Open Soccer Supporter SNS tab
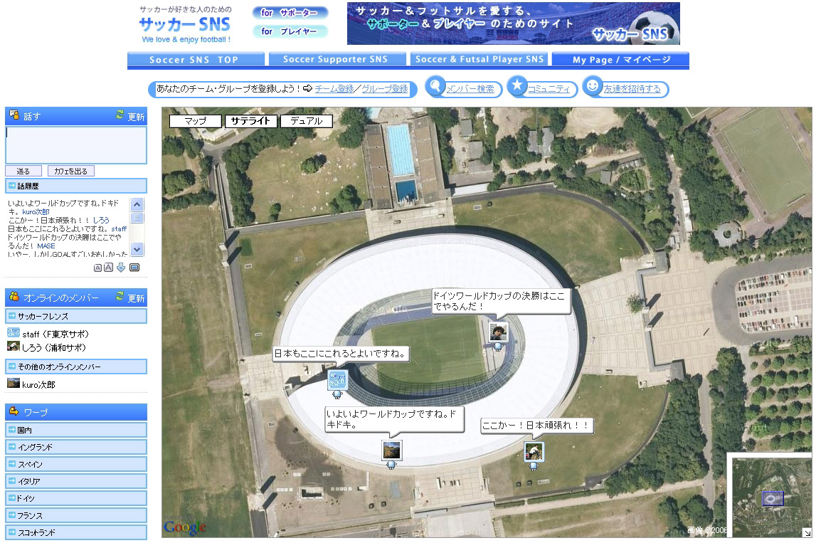 pos(337,59)
